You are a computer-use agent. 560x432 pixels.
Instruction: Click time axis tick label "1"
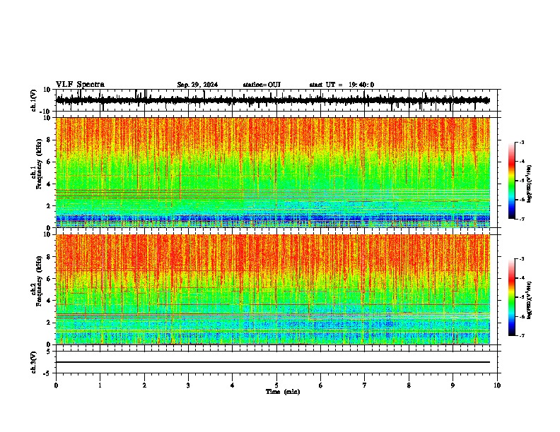100,385
